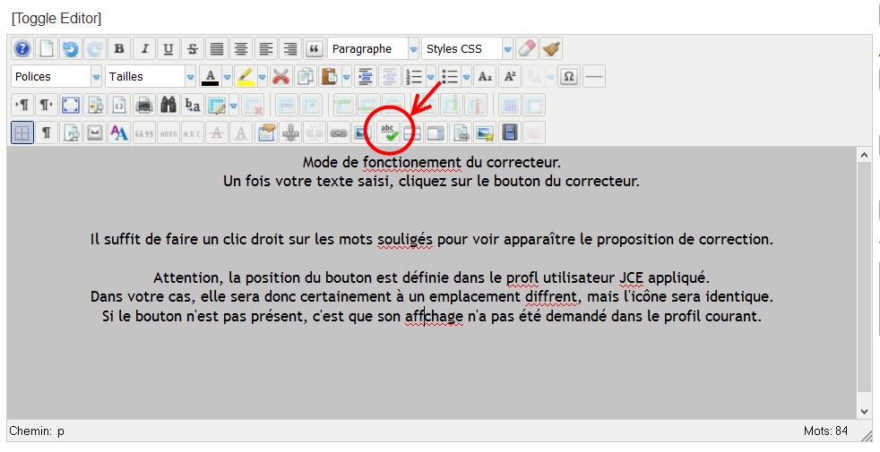Expand the text color picker arrow
Viewport: 880px width, 452px height.
tap(228, 76)
